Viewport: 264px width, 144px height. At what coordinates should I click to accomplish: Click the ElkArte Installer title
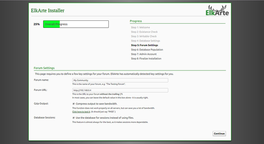(x=48, y=11)
